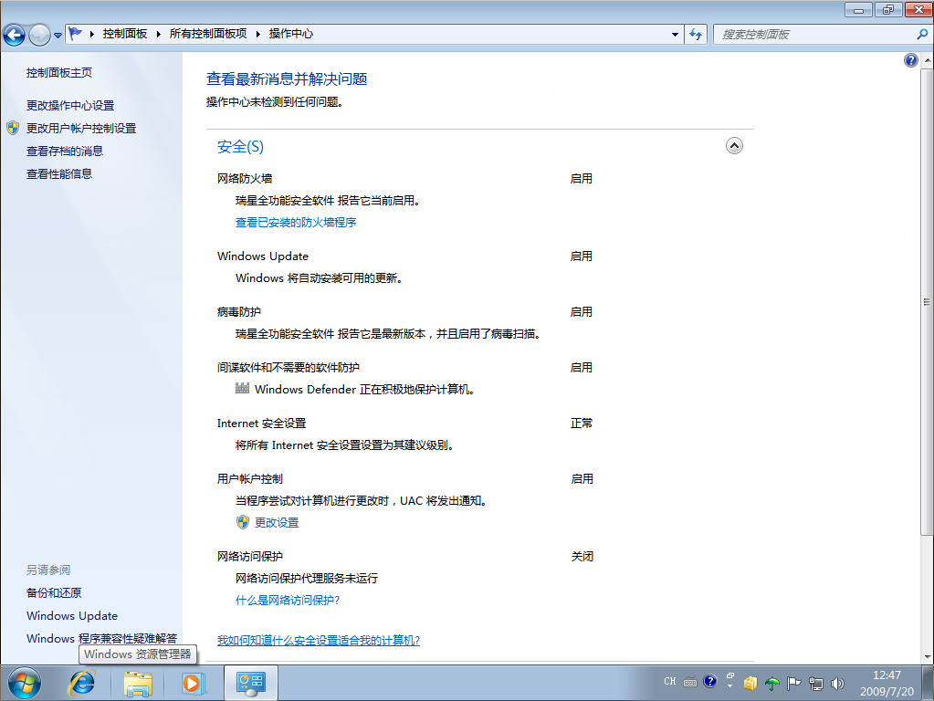The width and height of the screenshot is (934, 701).
Task: Open the volume speaker tray icon
Action: tap(837, 683)
